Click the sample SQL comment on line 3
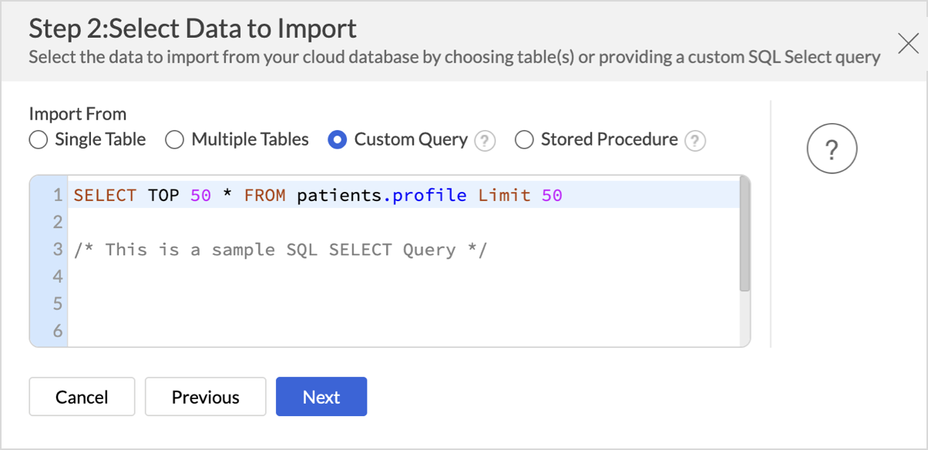 (x=281, y=250)
